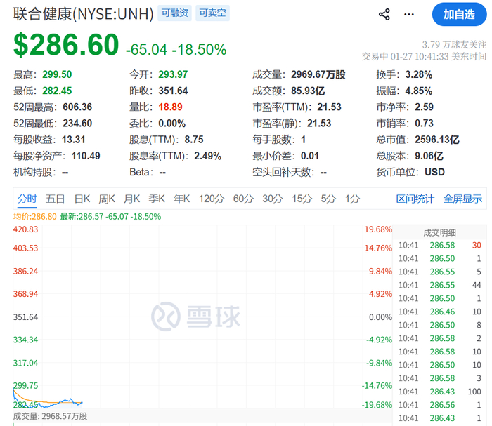Screen dimensions: 492x426
Task: Open the three-dot more options menu
Action: (x=409, y=14)
